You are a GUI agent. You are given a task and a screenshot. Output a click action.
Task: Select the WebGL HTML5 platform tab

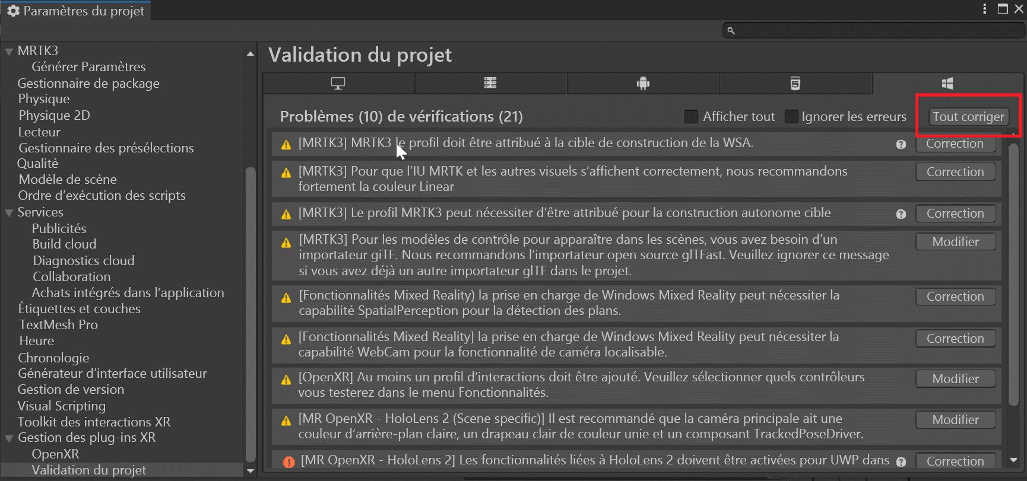click(x=795, y=83)
